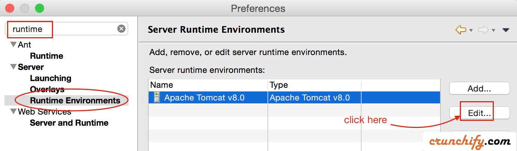Viewport: 517px width, 151px height.
Task: Select the Overlays preference page
Action: pos(47,89)
